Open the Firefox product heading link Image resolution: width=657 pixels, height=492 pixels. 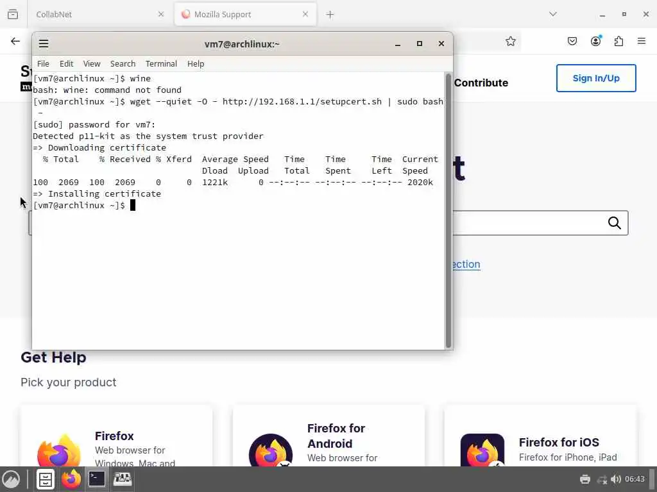coord(114,436)
